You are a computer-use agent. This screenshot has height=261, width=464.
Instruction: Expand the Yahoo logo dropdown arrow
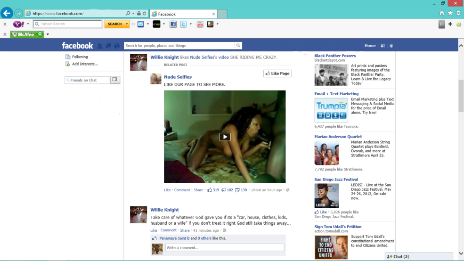point(28,24)
